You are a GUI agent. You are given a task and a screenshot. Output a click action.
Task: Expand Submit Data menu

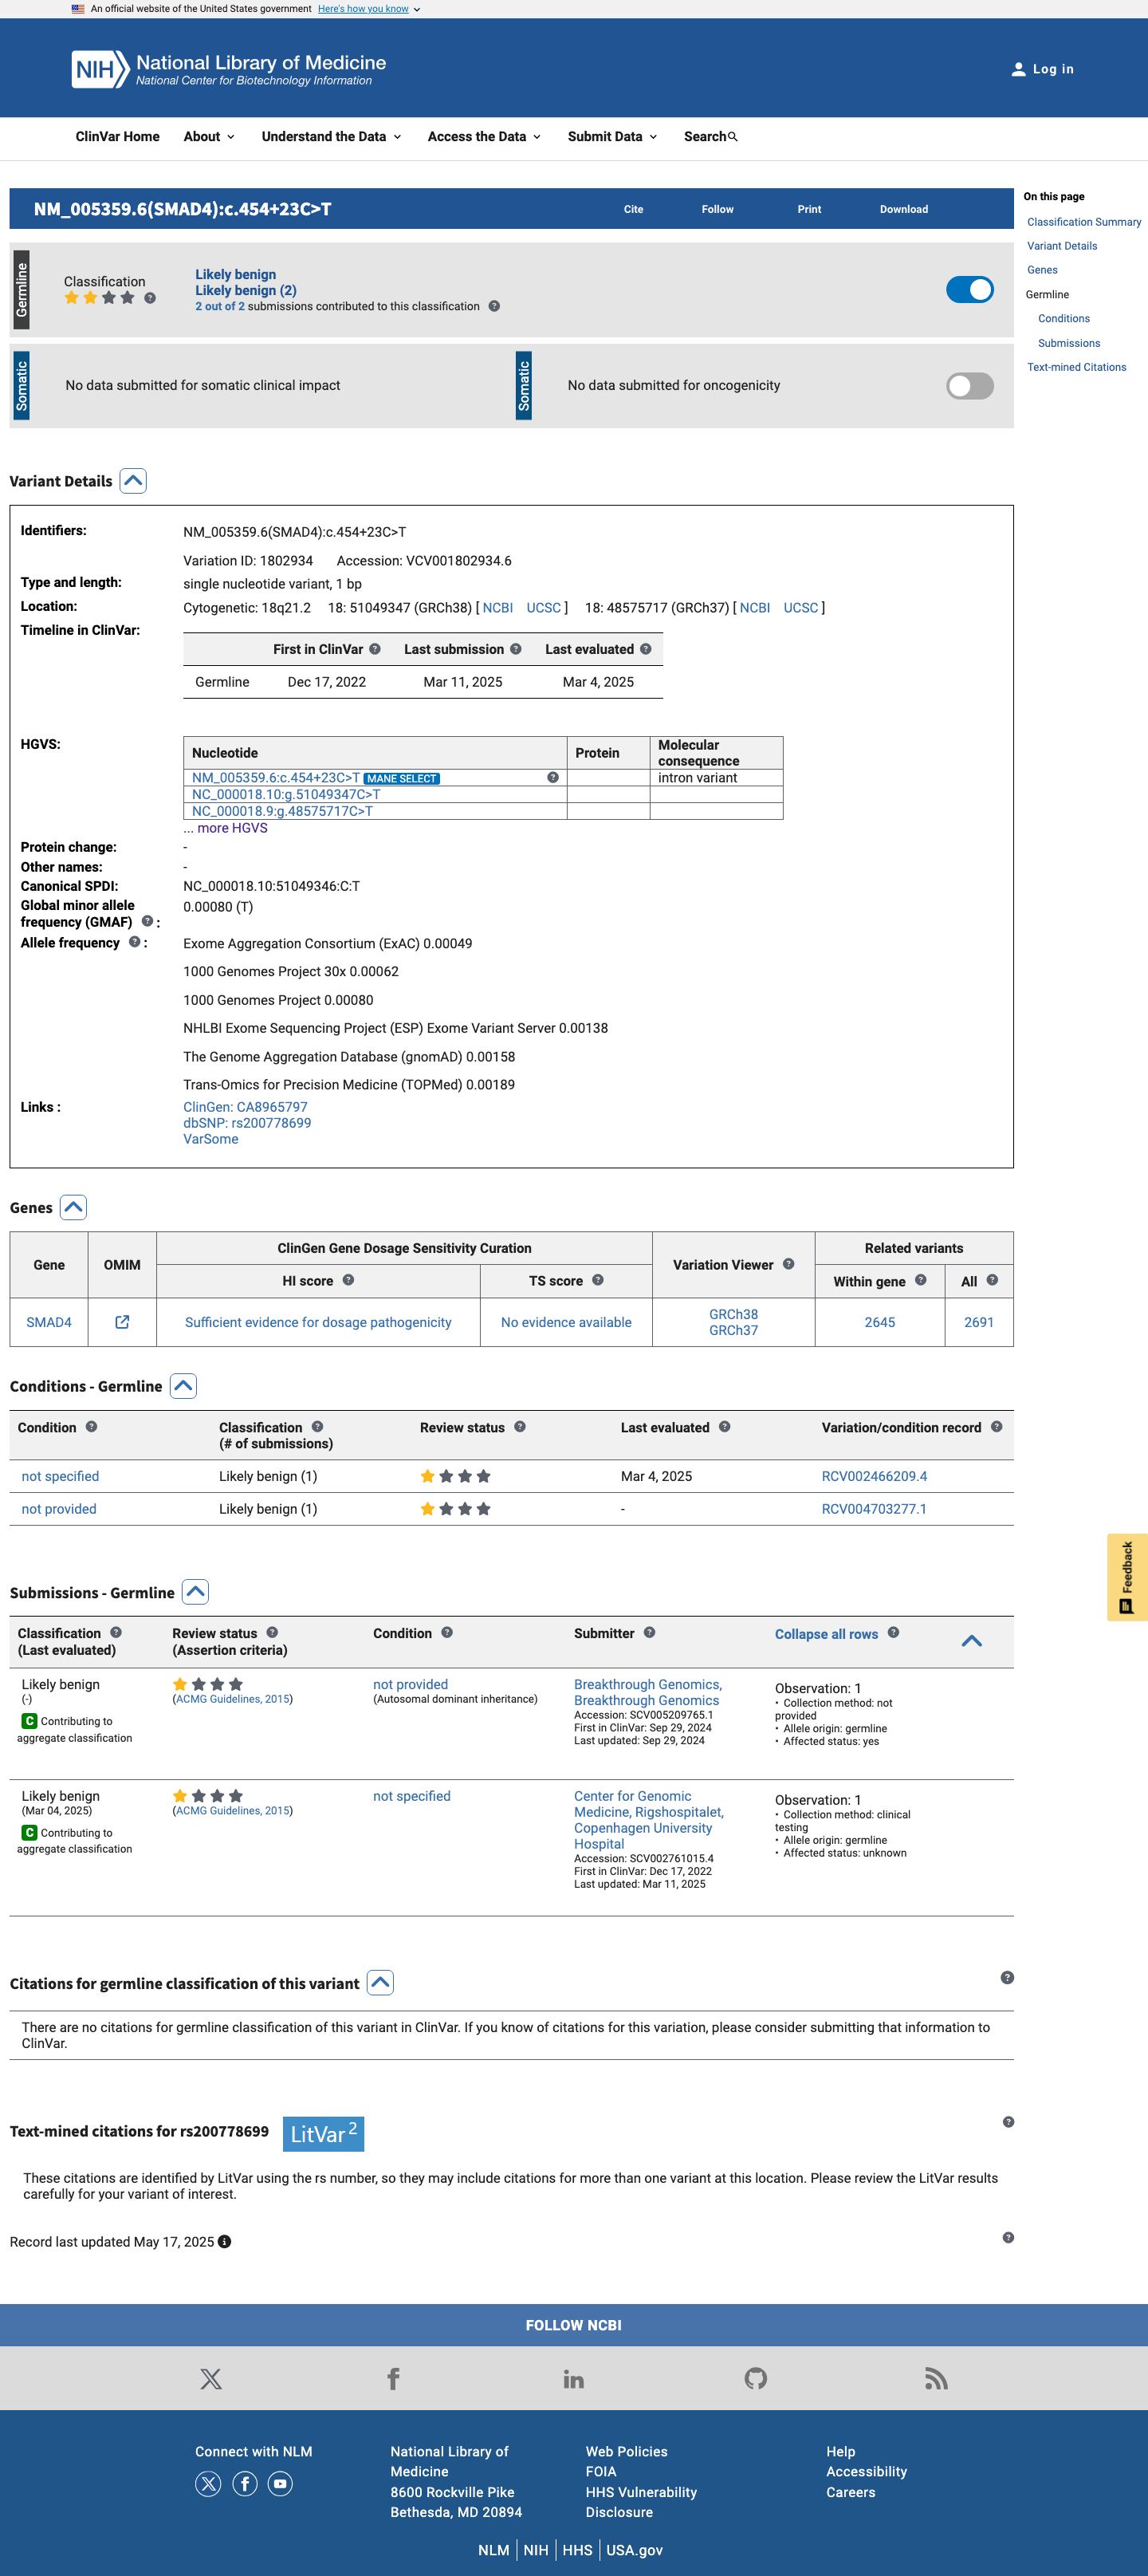point(612,137)
